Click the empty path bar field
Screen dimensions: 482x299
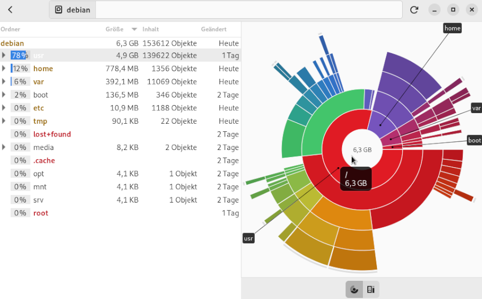(x=249, y=10)
